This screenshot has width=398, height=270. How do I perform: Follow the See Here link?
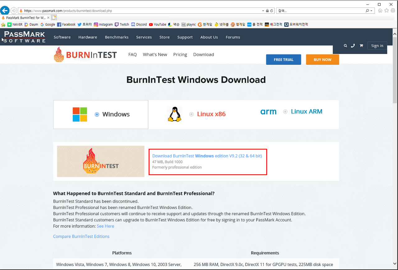coord(105,226)
